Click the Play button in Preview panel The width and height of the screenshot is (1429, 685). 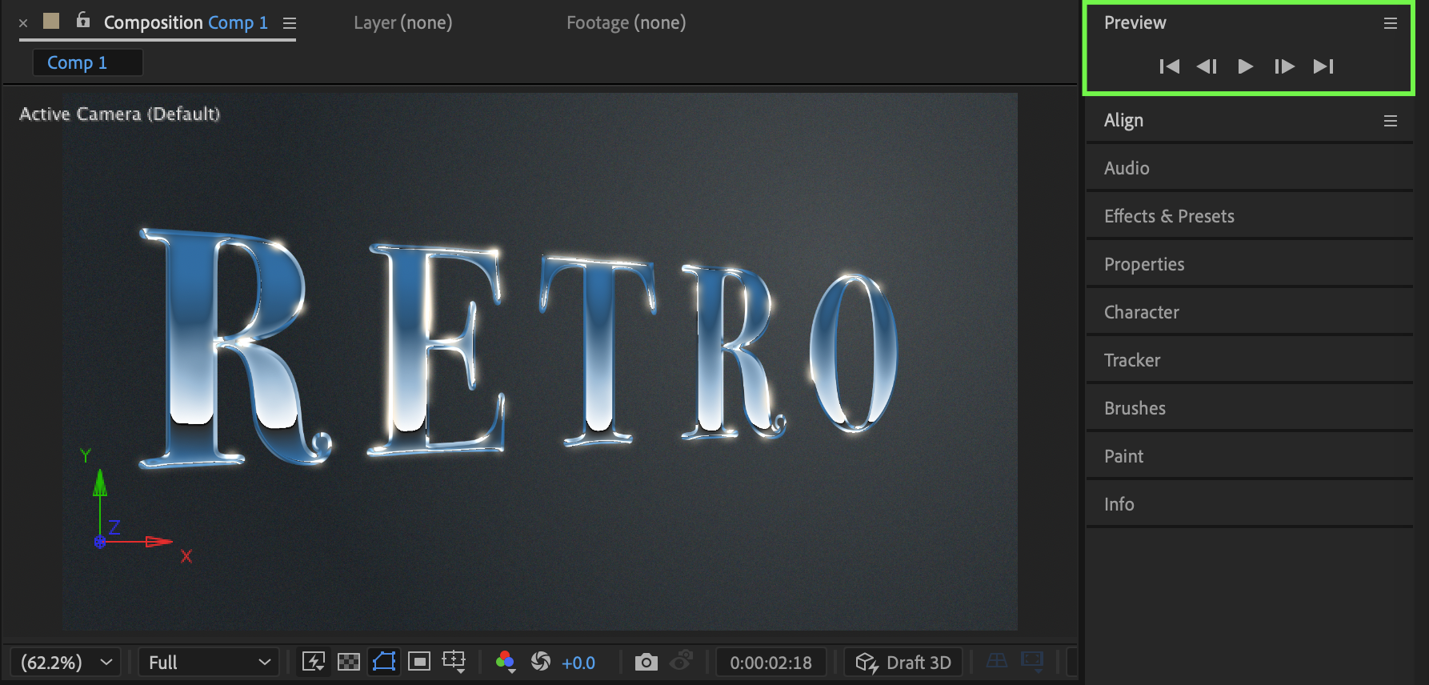1245,66
